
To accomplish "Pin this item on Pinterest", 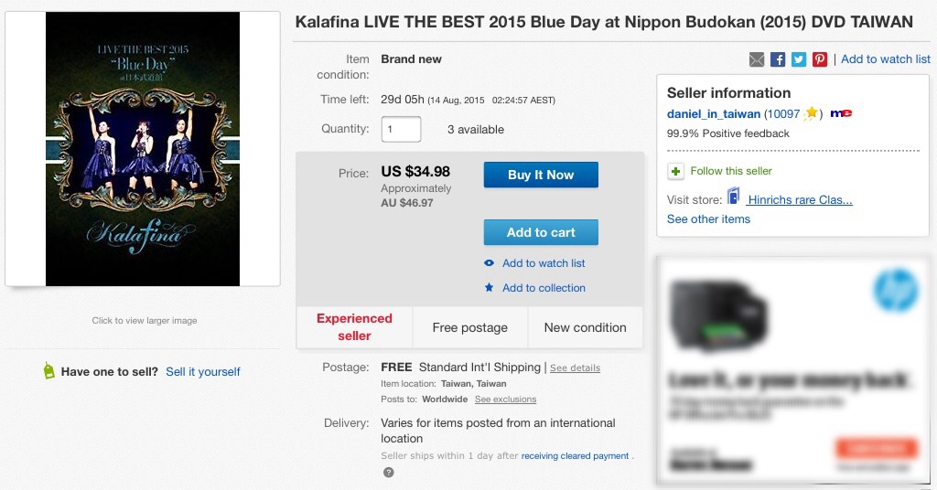I will click(x=819, y=59).
